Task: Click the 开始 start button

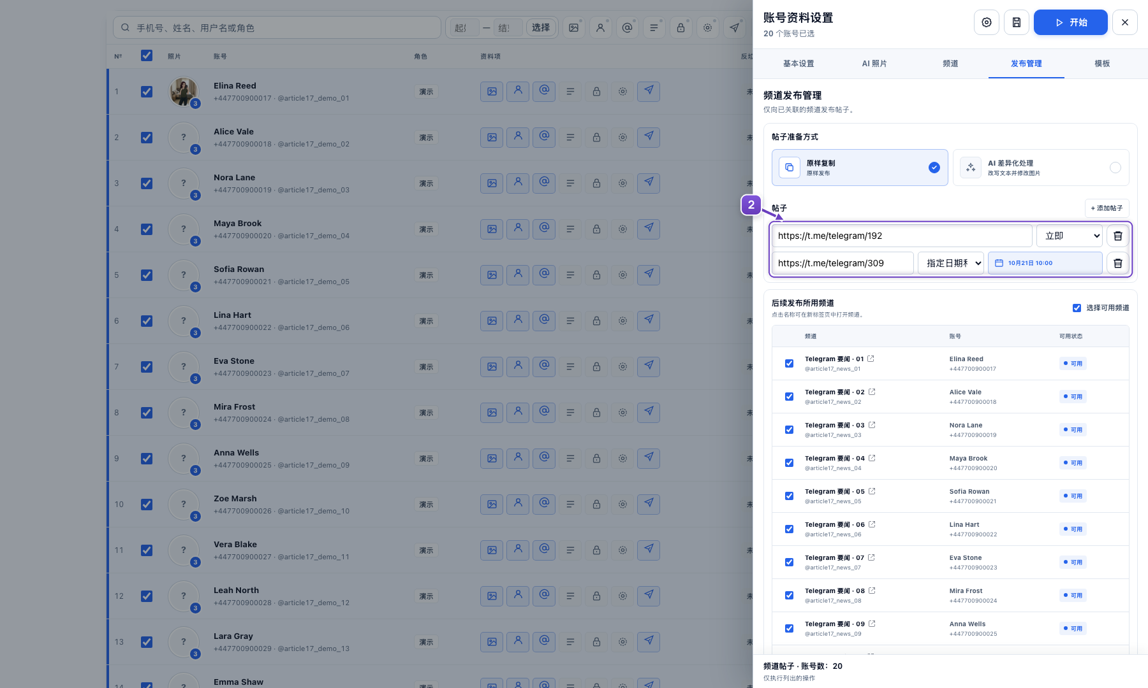Action: (x=1070, y=22)
